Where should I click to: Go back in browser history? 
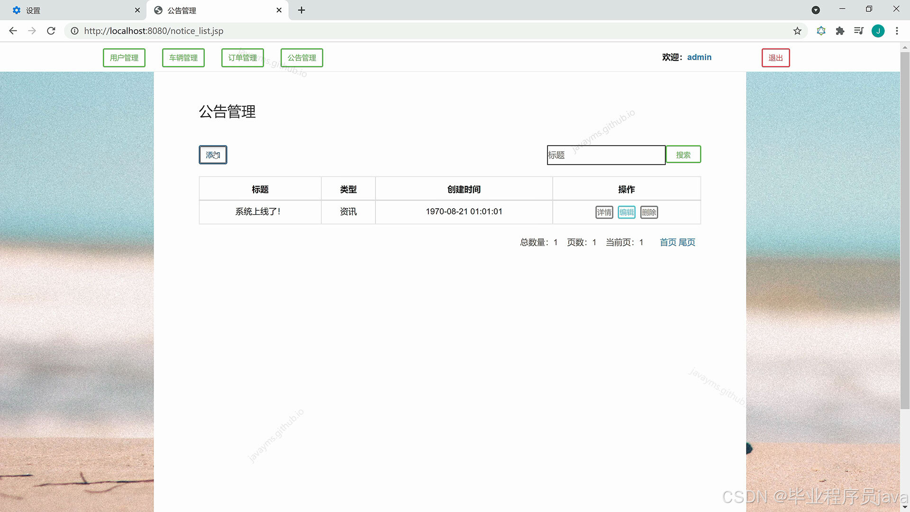point(13,31)
